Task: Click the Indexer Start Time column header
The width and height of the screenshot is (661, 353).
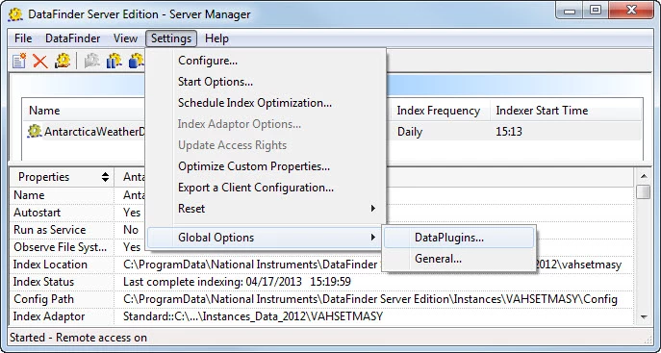Action: tap(542, 111)
